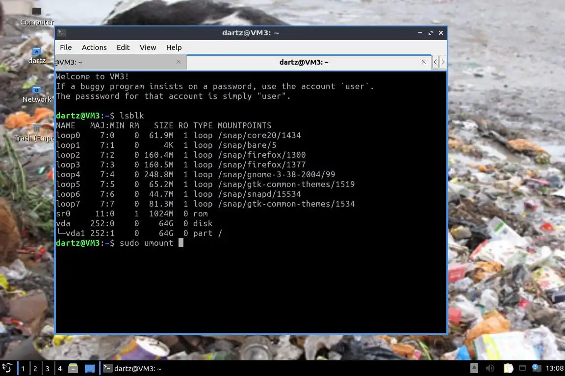The width and height of the screenshot is (565, 376).
Task: Open the Computer desktop icon
Action: pyautogui.click(x=37, y=16)
